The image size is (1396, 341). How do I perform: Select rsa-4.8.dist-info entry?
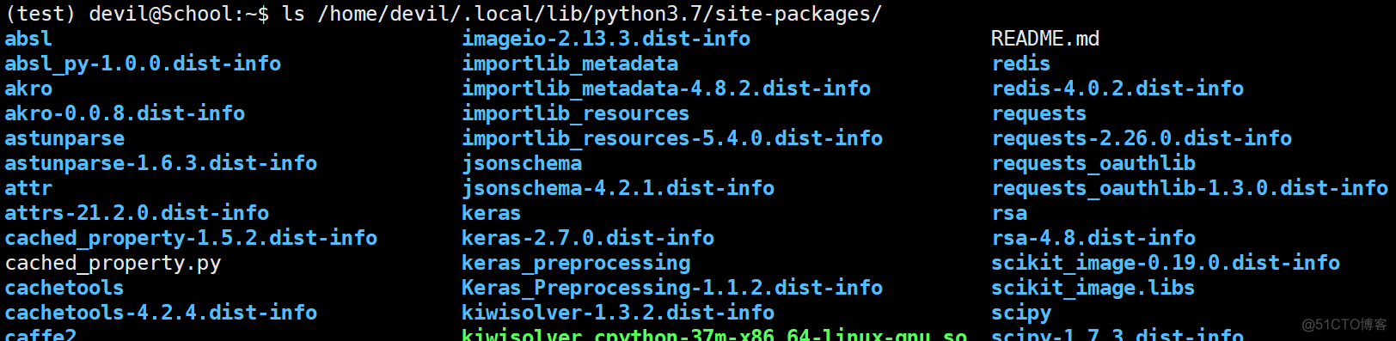tap(1093, 238)
